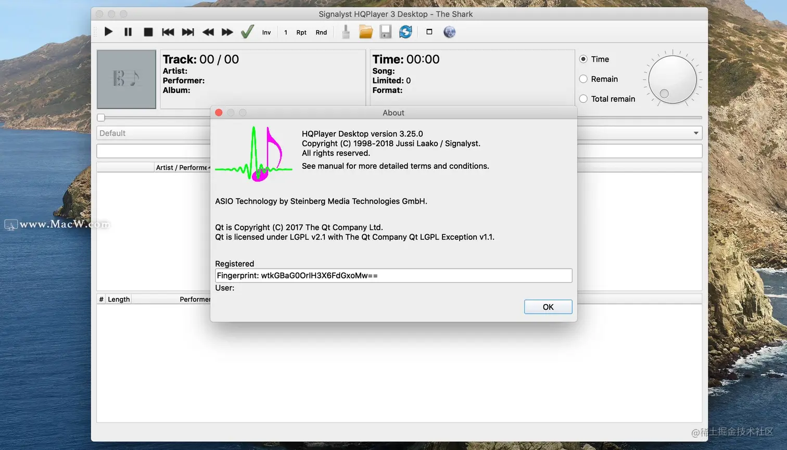Click 'ASIO Technology by Steinberg' line
The height and width of the screenshot is (450, 787).
(x=321, y=201)
